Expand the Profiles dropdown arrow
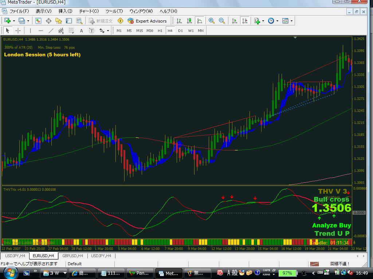Screen dimensions: 373x279 [28, 21]
